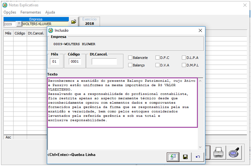Click the save floppy disk icon
The height and width of the screenshot is (167, 252).
(x=185, y=157)
